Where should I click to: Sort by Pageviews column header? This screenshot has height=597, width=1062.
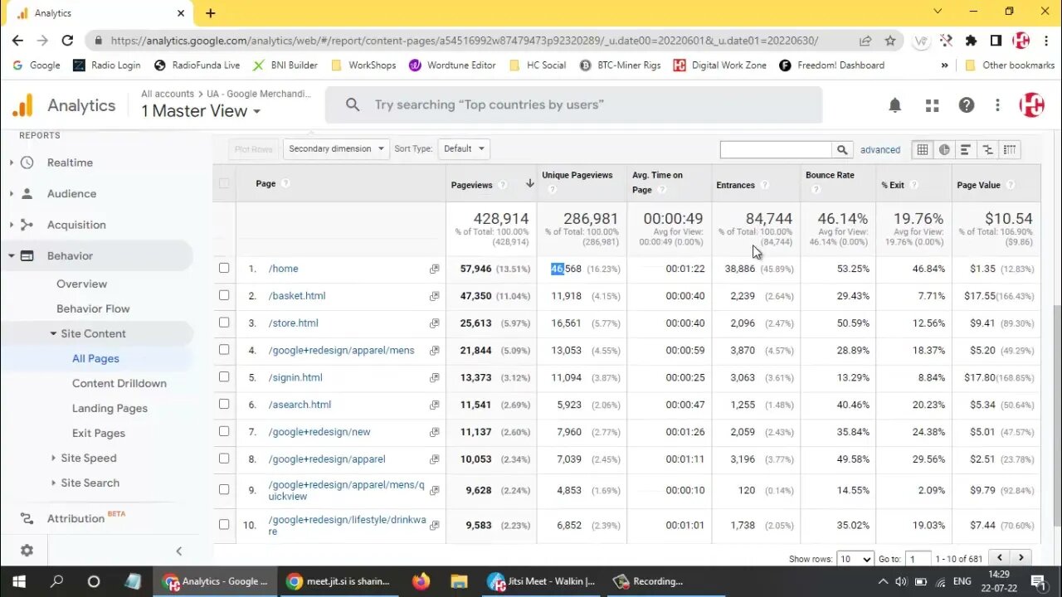click(471, 185)
